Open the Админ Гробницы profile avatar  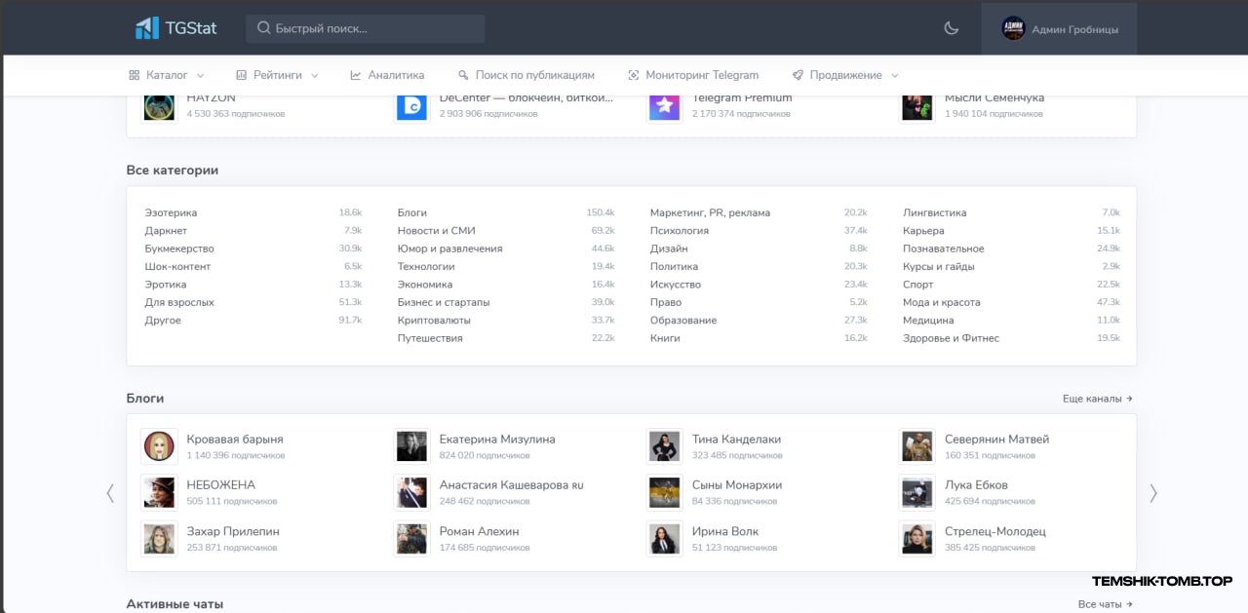pos(1014,29)
